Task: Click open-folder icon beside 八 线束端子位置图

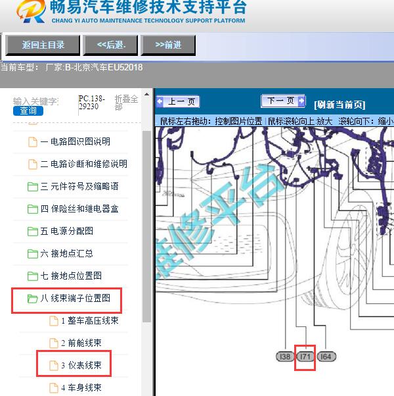Action: pyautogui.click(x=33, y=299)
